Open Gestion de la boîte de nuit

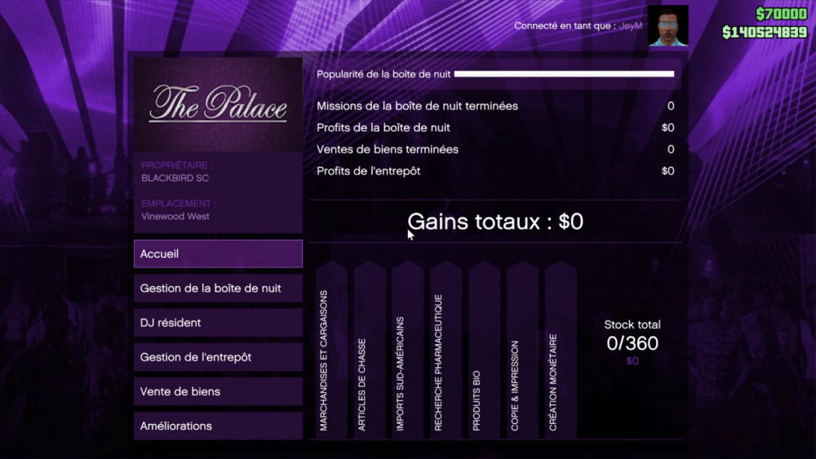tap(218, 289)
